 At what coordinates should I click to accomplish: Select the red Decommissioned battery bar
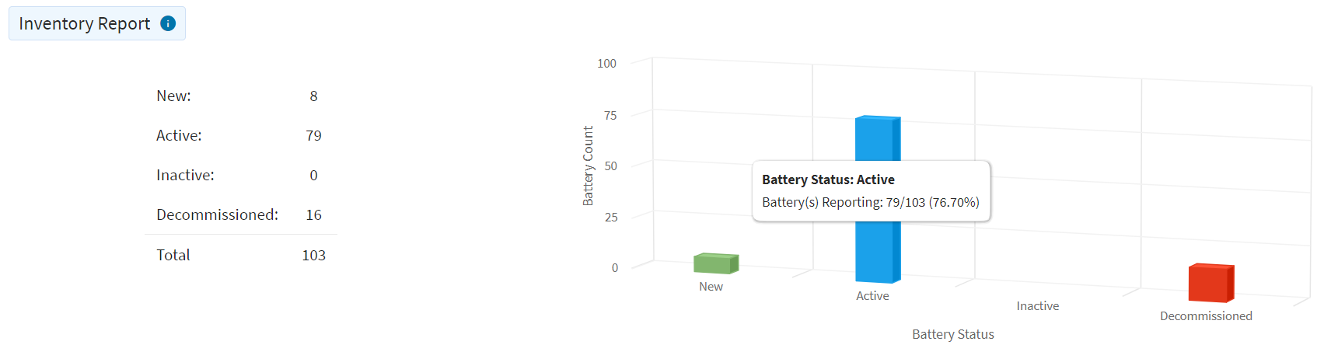(1211, 283)
